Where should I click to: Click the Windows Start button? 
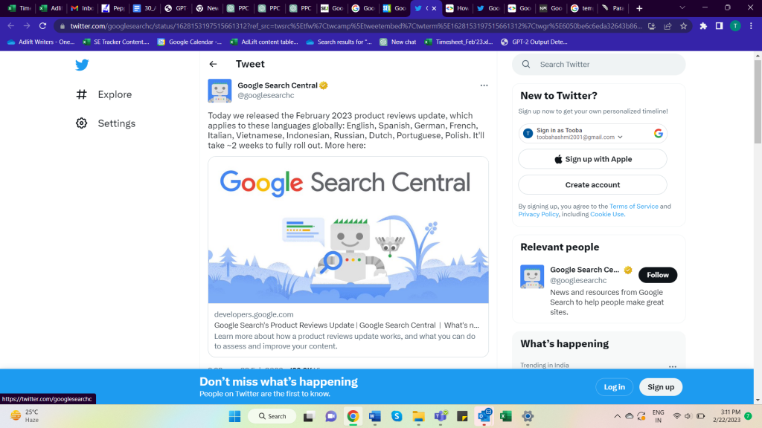(x=234, y=416)
